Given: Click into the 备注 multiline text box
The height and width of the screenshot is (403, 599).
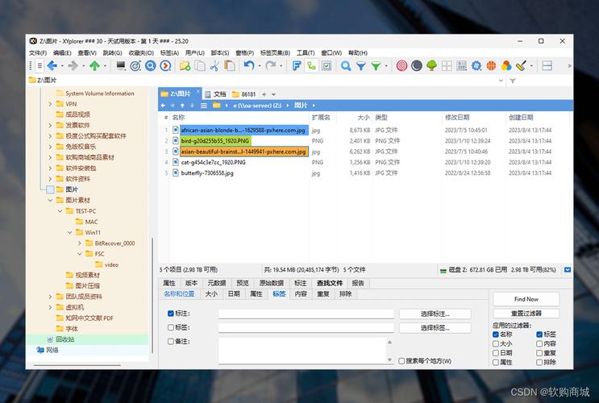Looking at the screenshot, I should [x=302, y=351].
